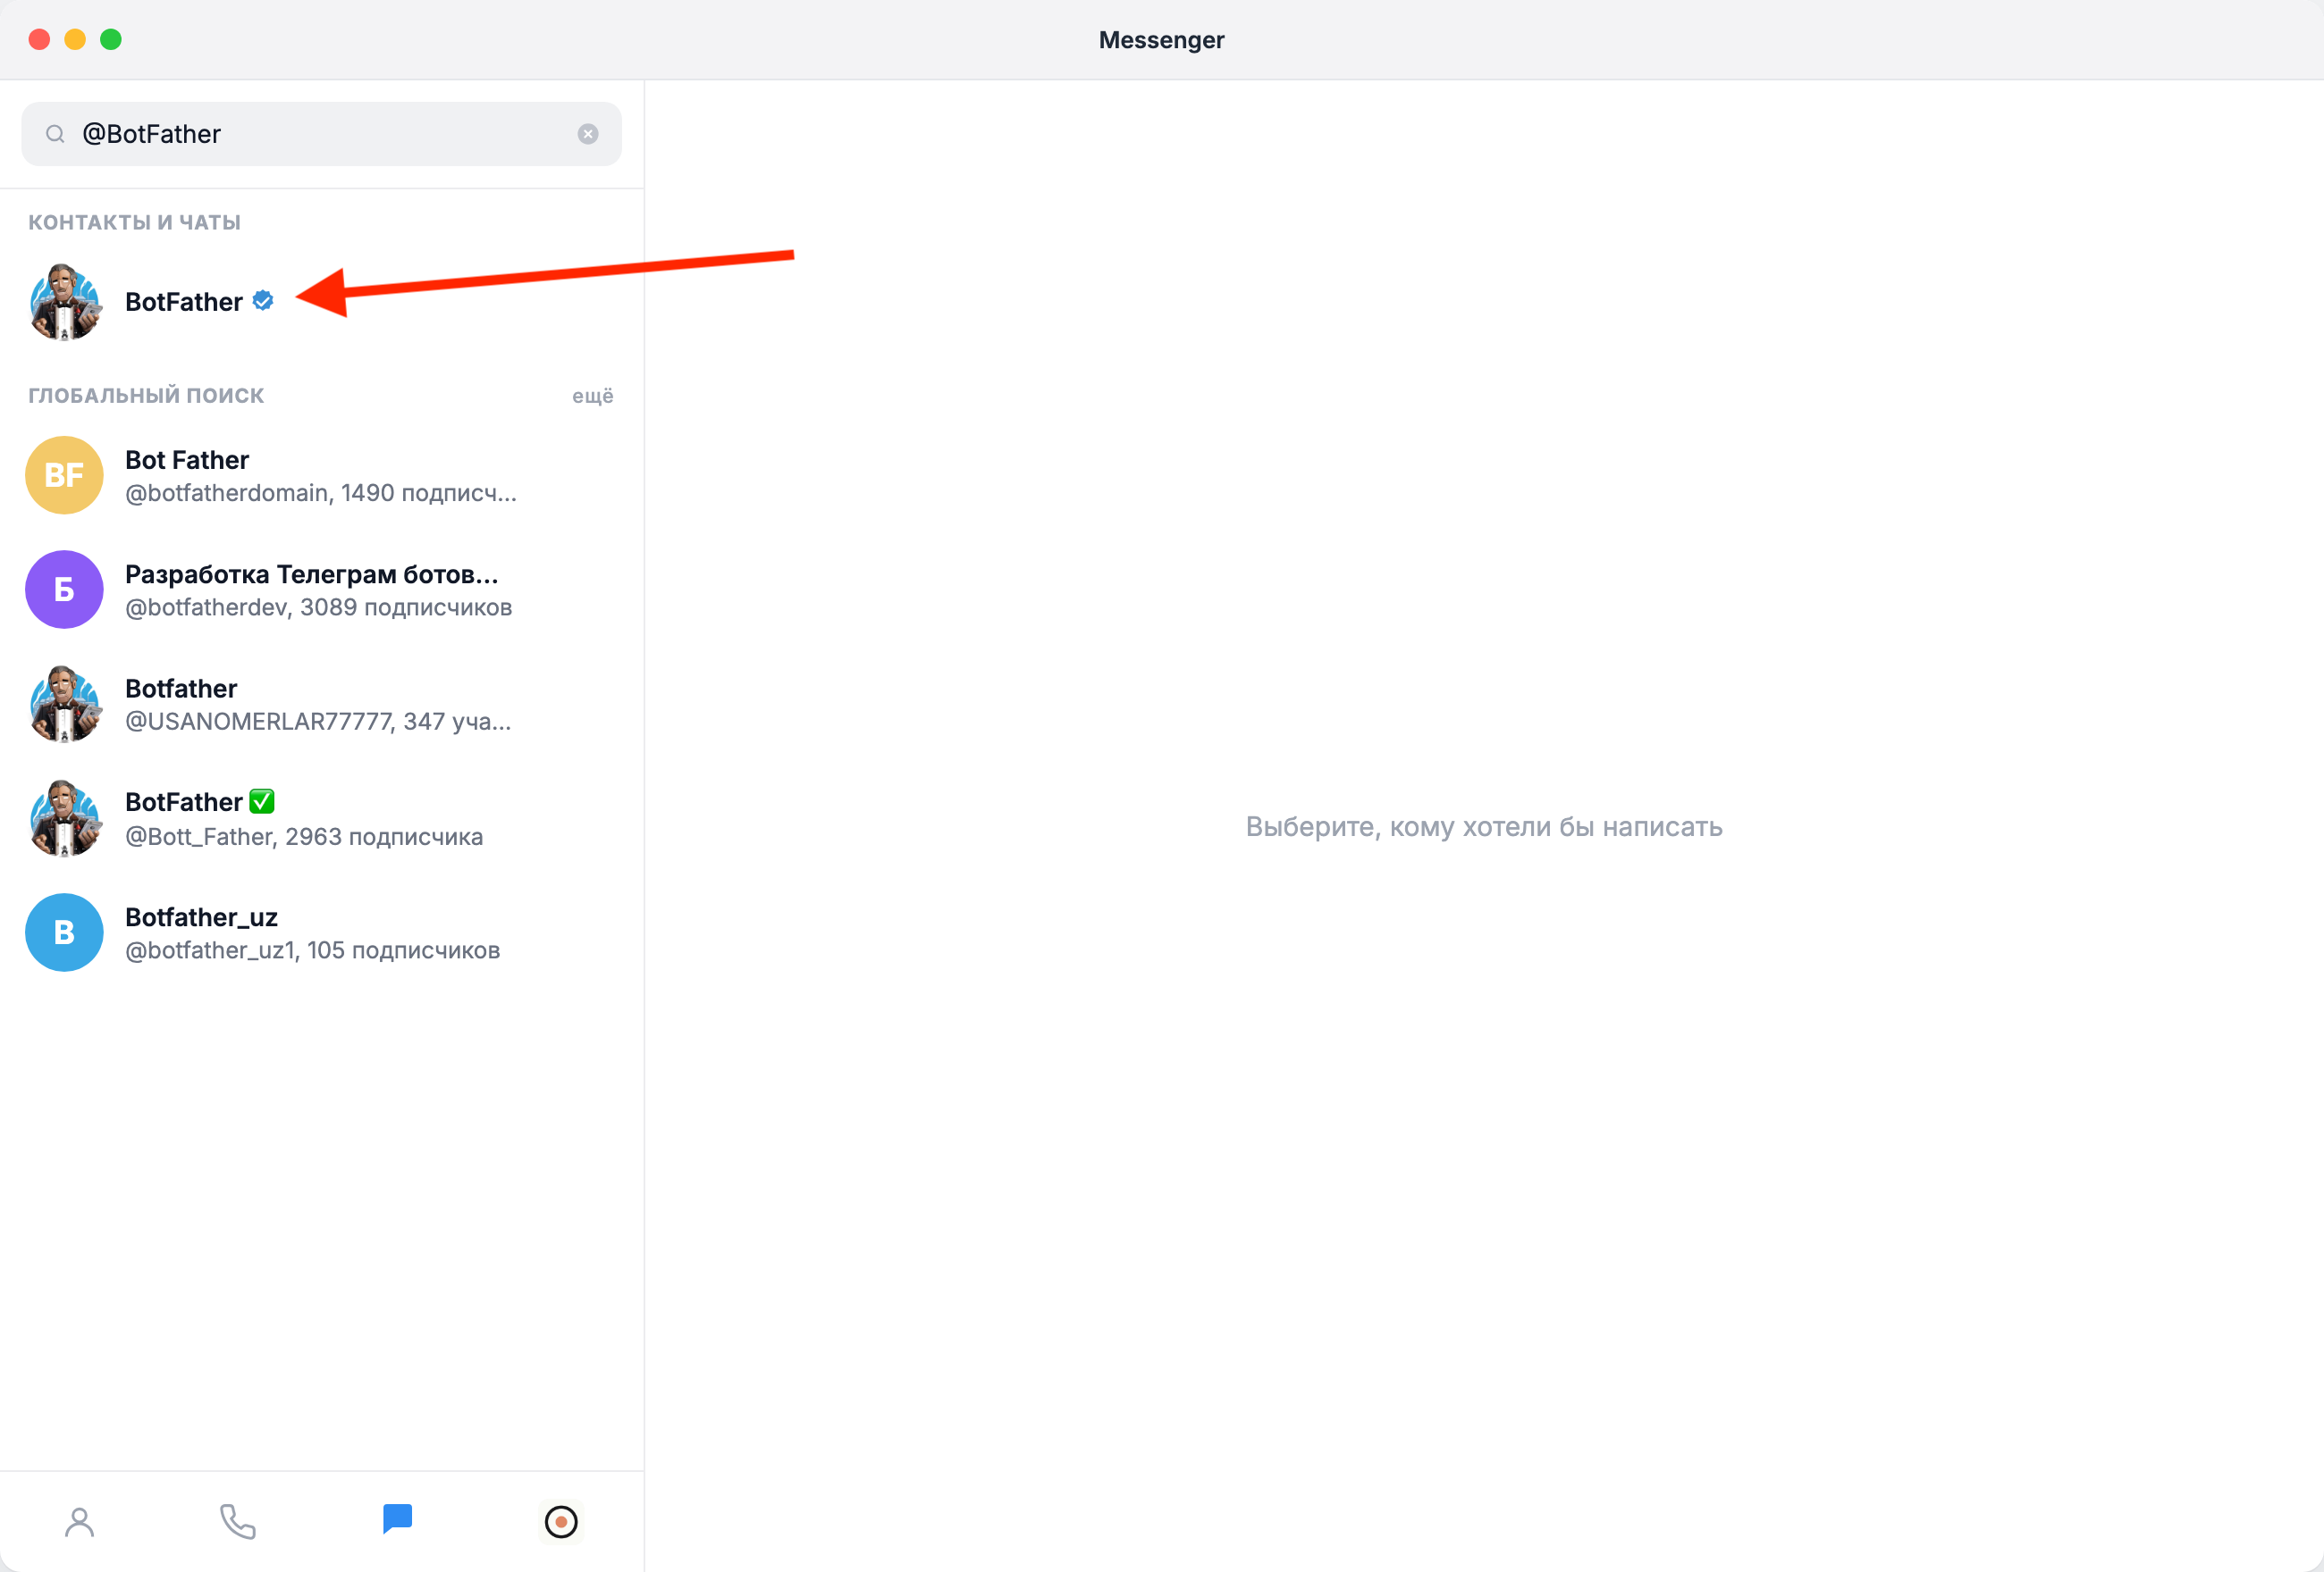Click the yellow BF avatar

64,476
